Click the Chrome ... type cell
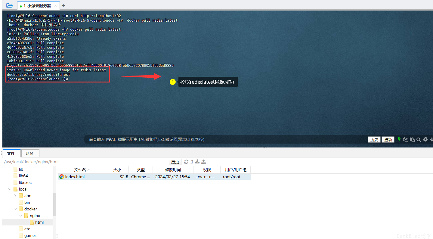Viewport: 433px width, 239px height. (141, 177)
